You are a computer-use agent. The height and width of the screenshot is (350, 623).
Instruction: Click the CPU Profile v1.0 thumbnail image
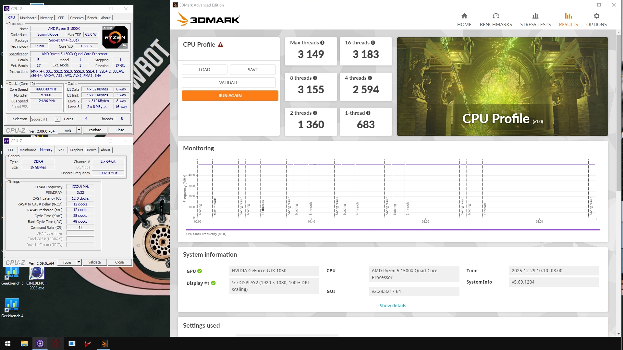[502, 87]
